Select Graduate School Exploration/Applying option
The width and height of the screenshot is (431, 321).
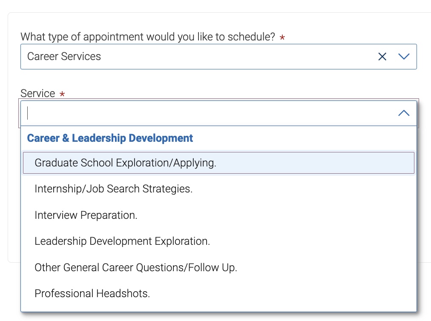pyautogui.click(x=218, y=163)
